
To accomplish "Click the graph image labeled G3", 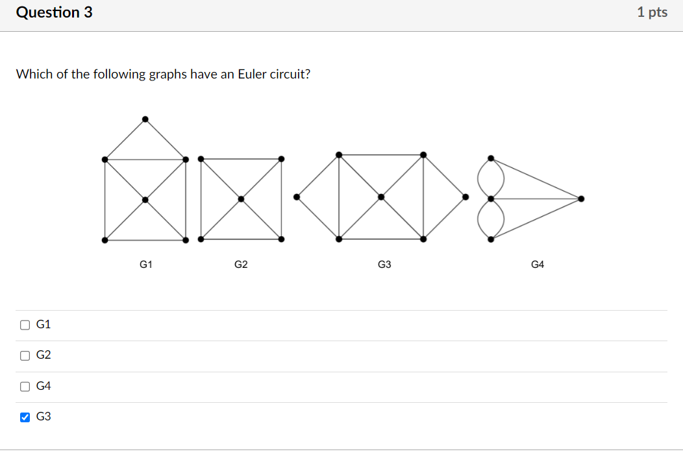I will [380, 197].
